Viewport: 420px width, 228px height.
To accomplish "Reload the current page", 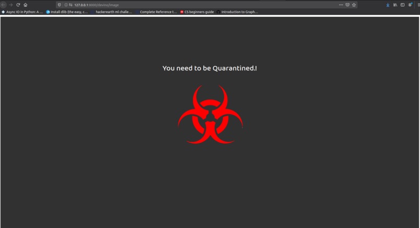I will [x=18, y=5].
